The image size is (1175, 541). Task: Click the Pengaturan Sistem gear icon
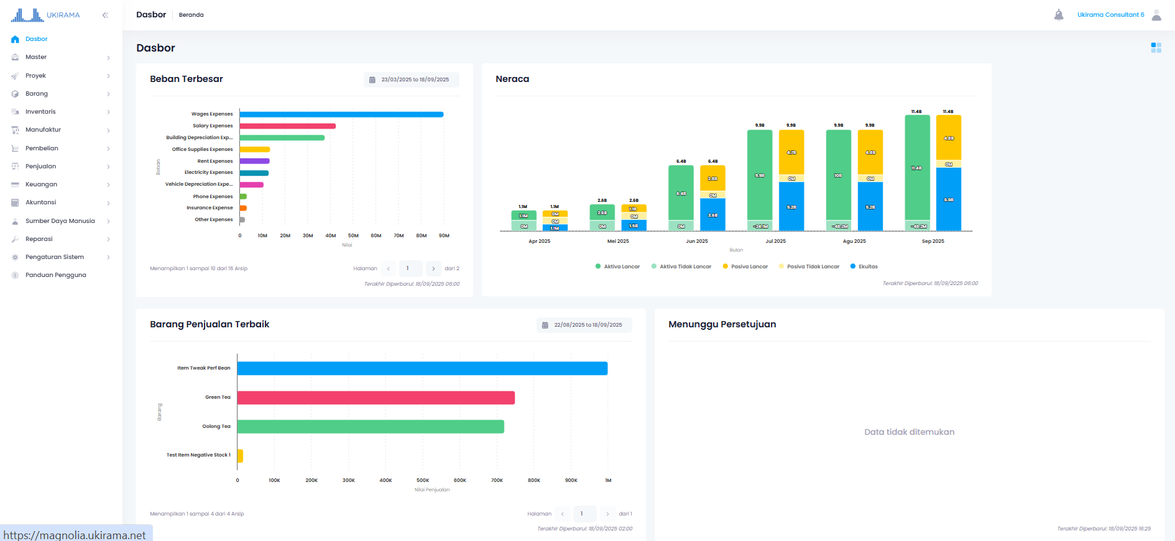pos(15,257)
